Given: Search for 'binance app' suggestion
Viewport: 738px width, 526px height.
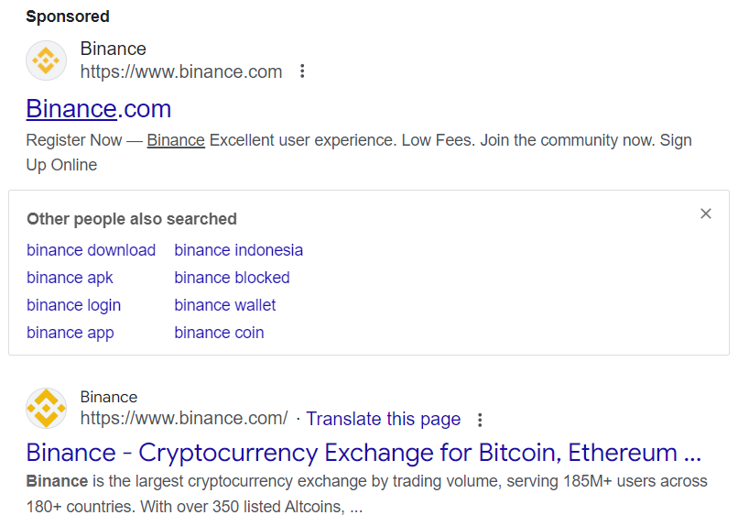Looking at the screenshot, I should [x=71, y=333].
